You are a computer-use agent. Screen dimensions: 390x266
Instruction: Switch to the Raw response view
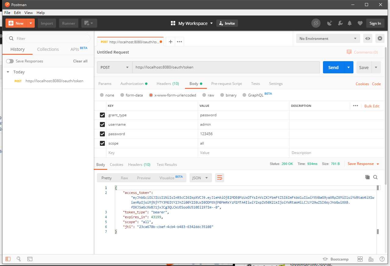tap(124, 178)
